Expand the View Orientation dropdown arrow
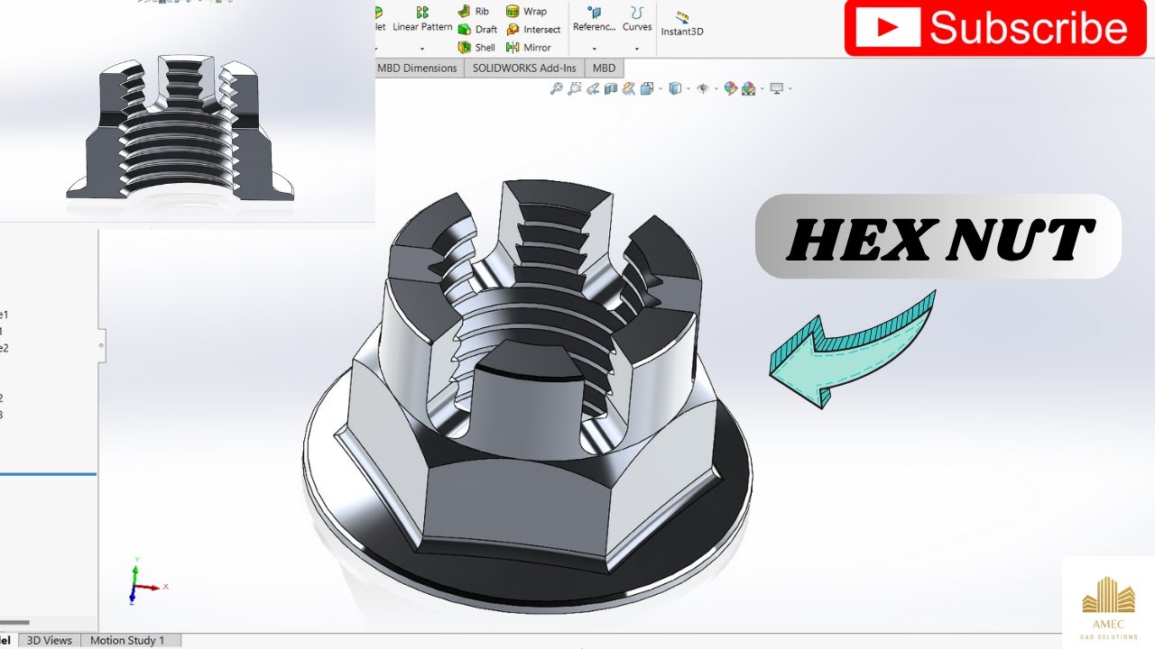This screenshot has height=649, width=1155. click(x=661, y=88)
